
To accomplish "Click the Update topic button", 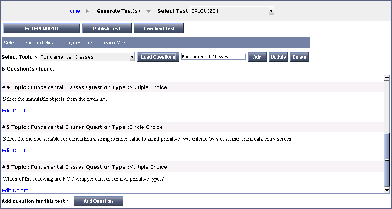I will click(278, 57).
